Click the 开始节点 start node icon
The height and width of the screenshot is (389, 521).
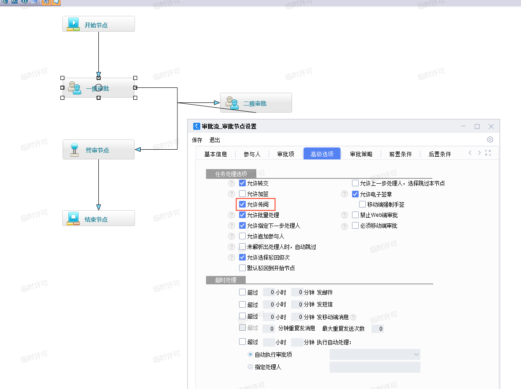pos(73,24)
